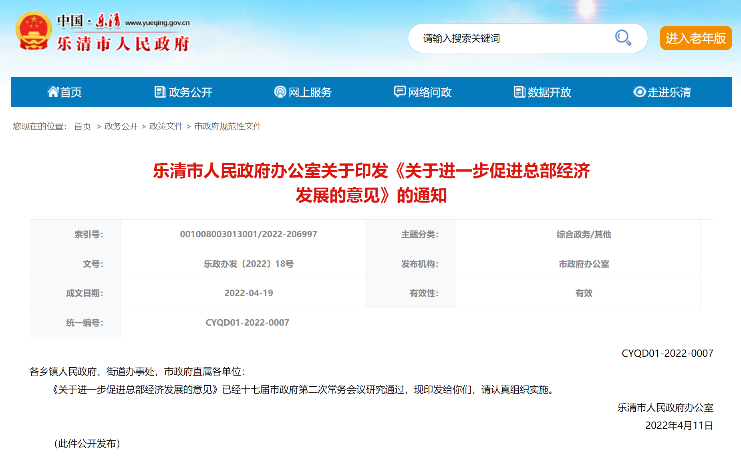This screenshot has height=456, width=741.
Task: Click the headset icon beside 网上服务
Action: pyautogui.click(x=280, y=92)
